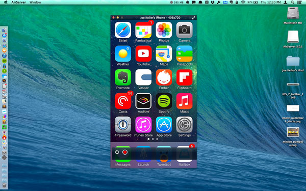Open the 1Password app
Viewport: 306px width, 191px height.
coord(123,125)
